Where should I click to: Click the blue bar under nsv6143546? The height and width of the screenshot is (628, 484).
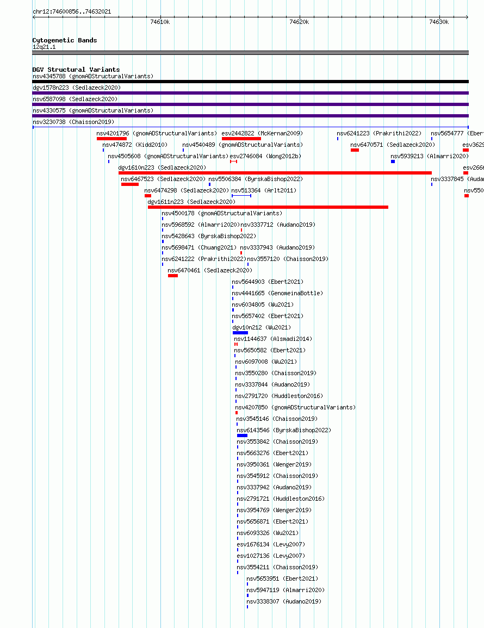tap(242, 436)
